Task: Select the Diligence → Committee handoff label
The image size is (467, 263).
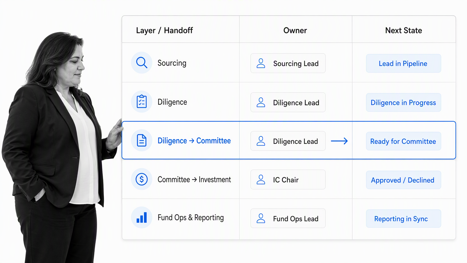Action: pos(194,141)
